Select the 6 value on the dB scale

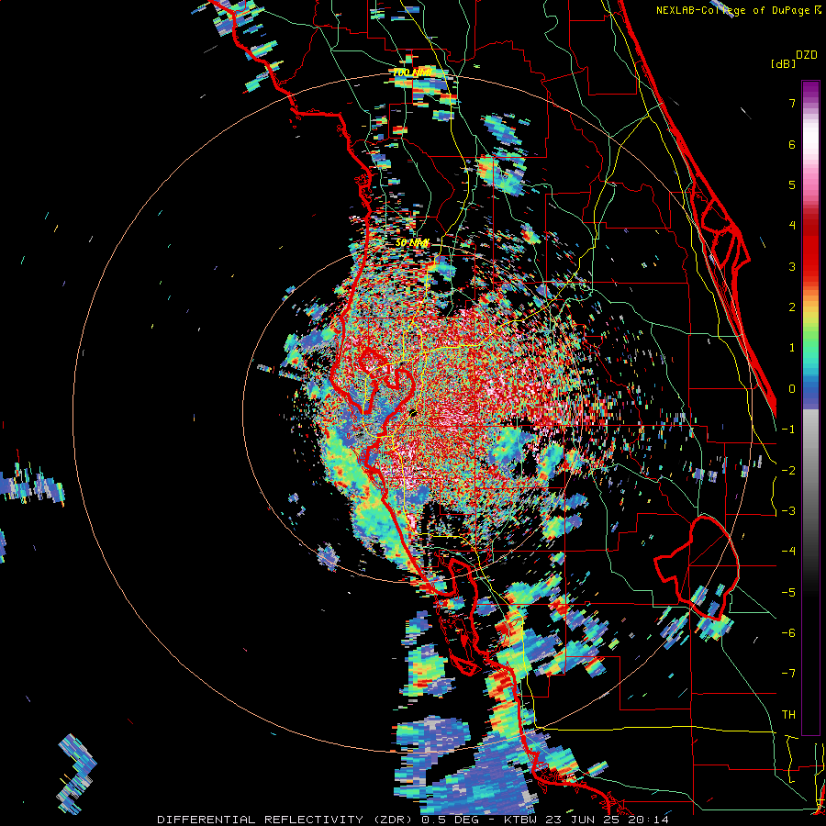tap(792, 144)
